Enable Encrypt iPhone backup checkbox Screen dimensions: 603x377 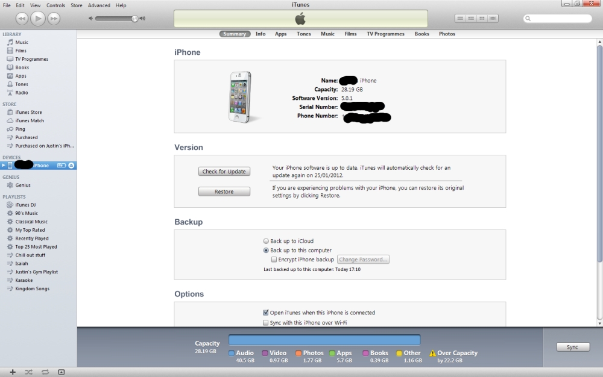tap(274, 260)
